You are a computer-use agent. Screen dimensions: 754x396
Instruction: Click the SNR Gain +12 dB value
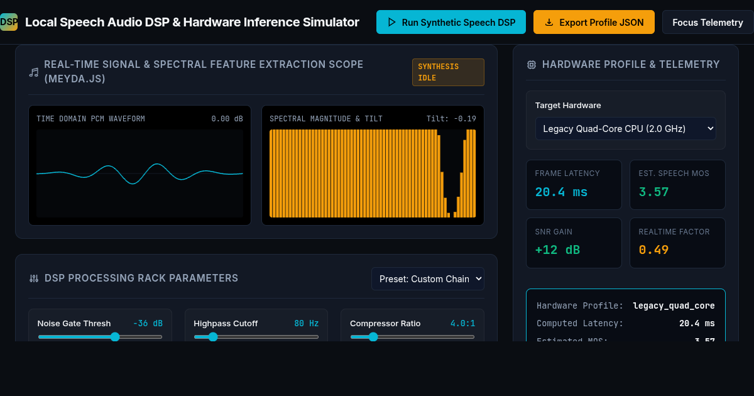(557, 250)
